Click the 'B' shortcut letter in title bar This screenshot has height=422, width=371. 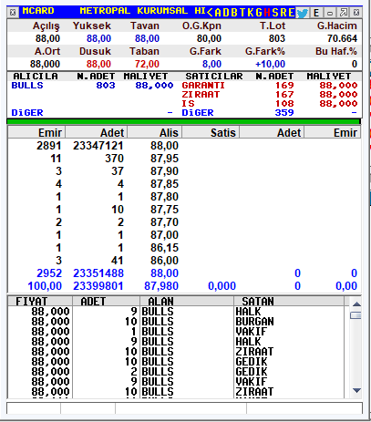pyautogui.click(x=234, y=13)
